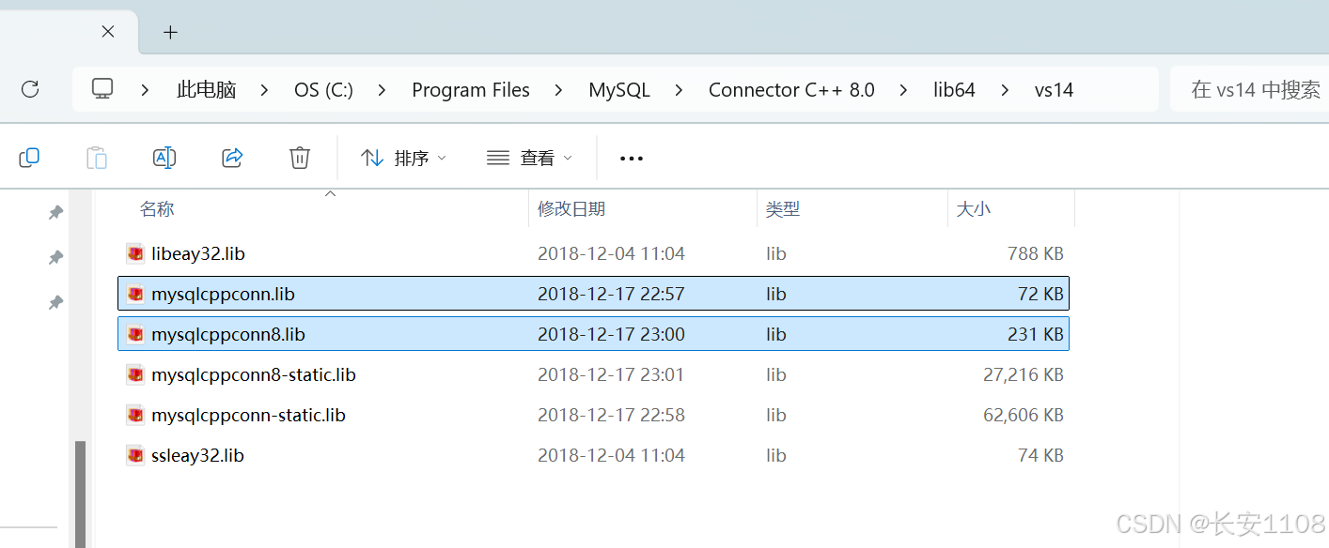
Task: Click date 2018-12-17 22:57
Action: (611, 294)
